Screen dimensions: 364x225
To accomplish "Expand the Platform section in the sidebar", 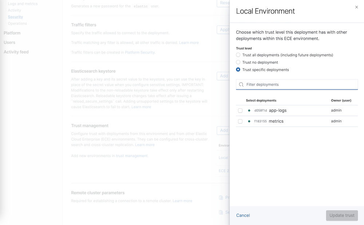I will coord(12,33).
